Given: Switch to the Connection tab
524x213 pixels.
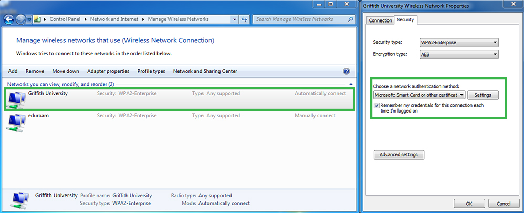Looking at the screenshot, I should [380, 20].
